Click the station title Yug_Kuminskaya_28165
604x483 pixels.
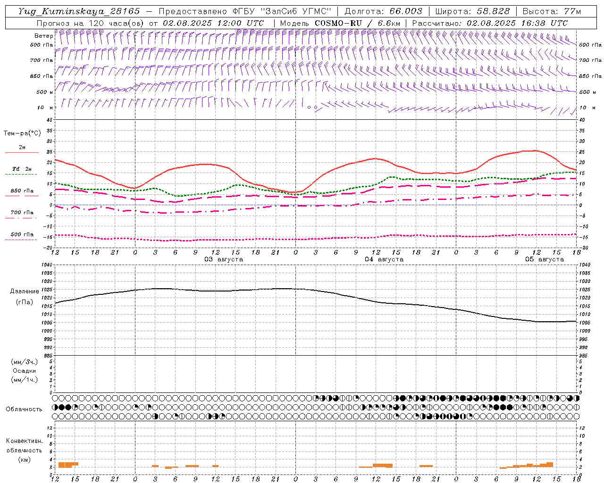tap(79, 11)
